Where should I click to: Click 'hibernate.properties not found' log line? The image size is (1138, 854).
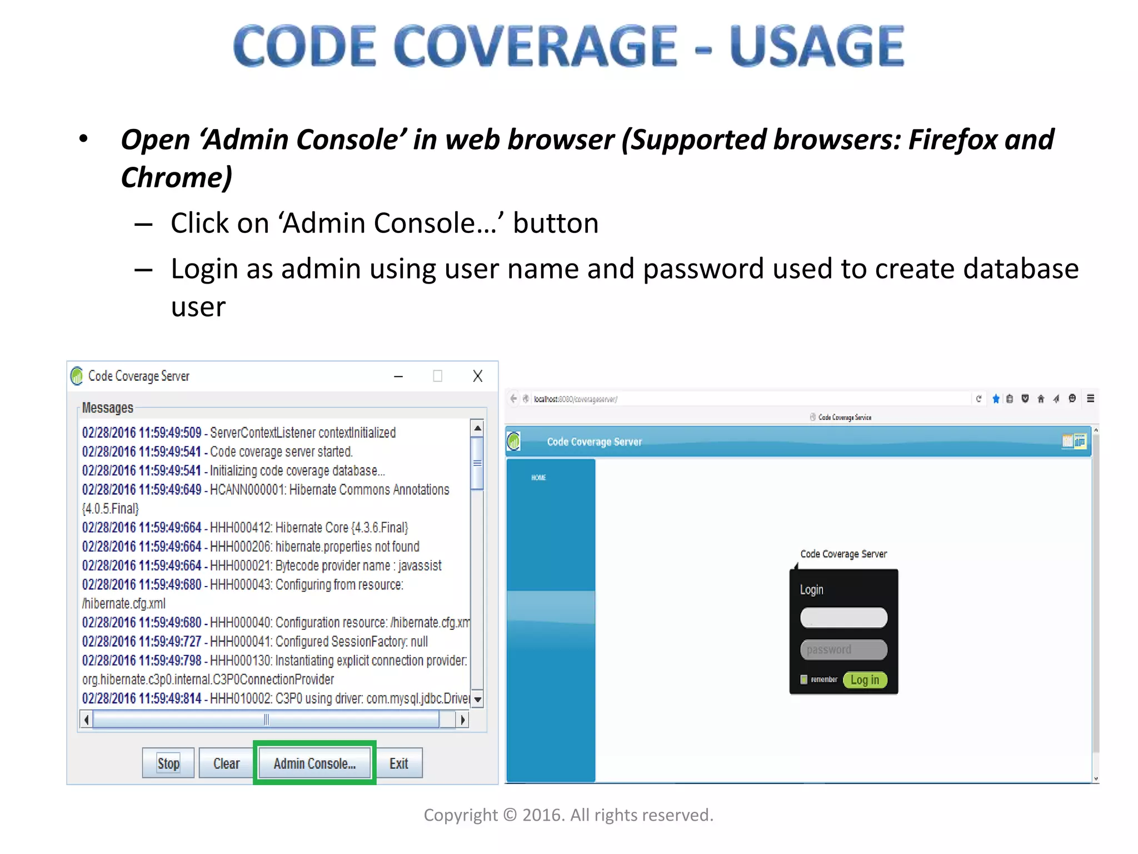[x=251, y=546]
